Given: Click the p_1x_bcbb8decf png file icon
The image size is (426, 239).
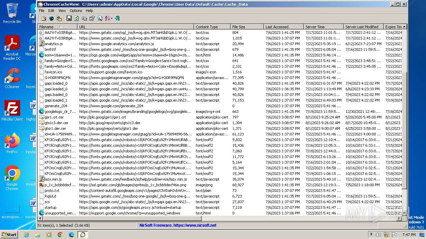Looking at the screenshot, I should pos(41,185).
